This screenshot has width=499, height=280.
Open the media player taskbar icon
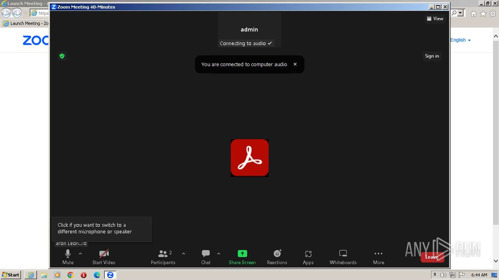tap(57, 275)
